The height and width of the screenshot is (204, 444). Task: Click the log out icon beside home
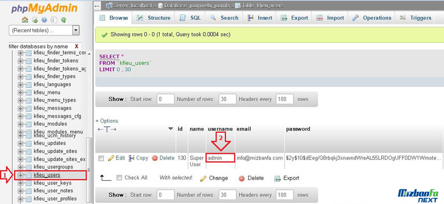click(x=35, y=20)
